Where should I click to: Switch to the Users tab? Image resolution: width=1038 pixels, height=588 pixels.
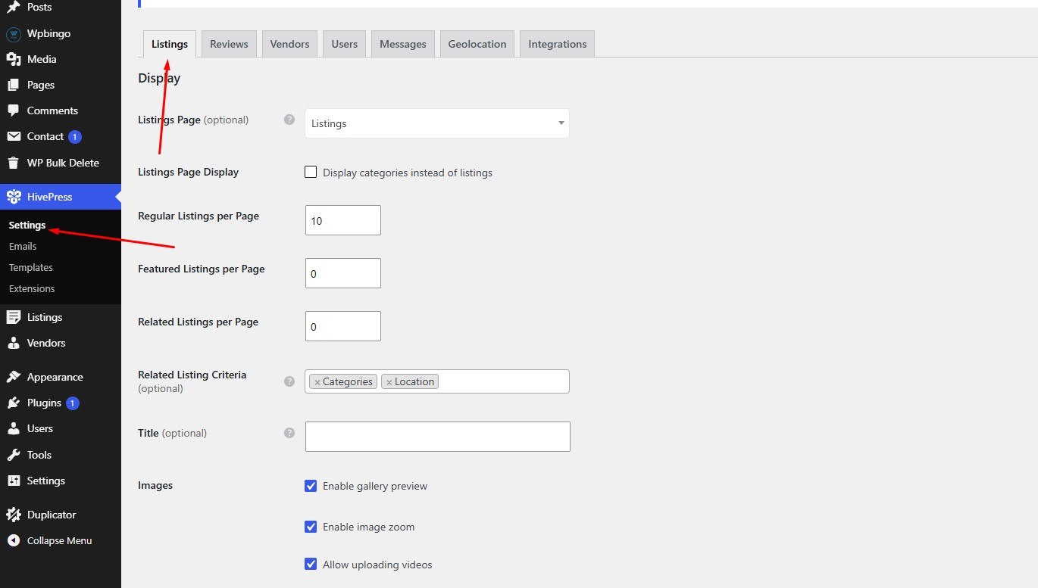345,44
